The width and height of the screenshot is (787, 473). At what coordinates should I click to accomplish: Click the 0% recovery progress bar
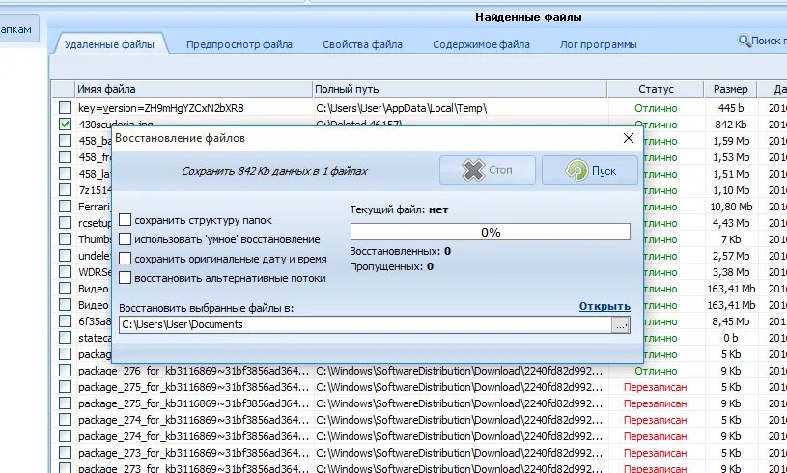(491, 232)
